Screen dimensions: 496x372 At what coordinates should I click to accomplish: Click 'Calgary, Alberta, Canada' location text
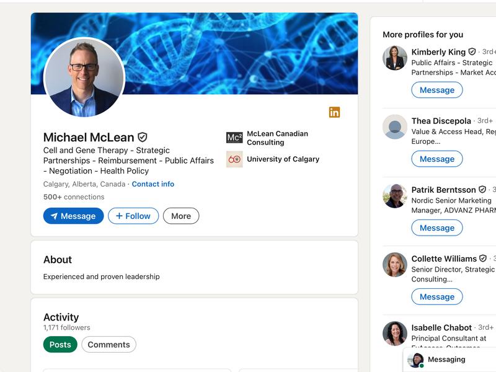click(x=84, y=184)
